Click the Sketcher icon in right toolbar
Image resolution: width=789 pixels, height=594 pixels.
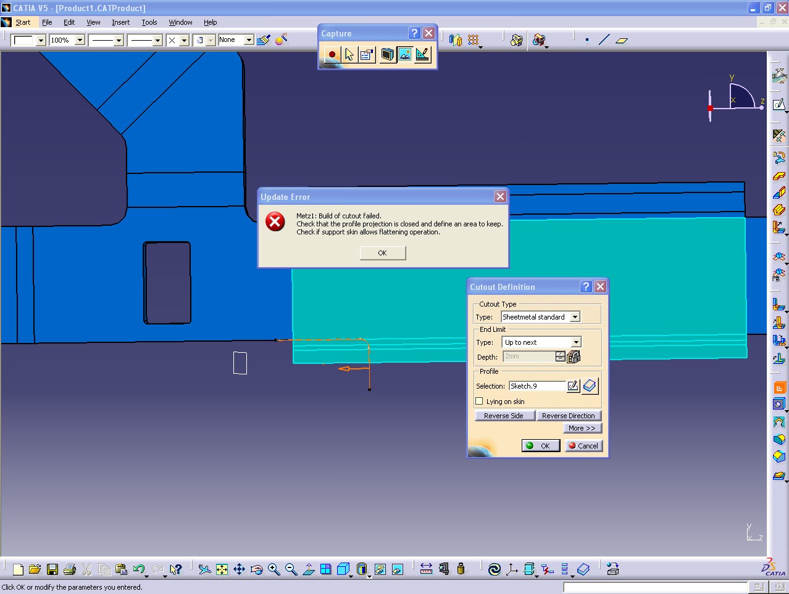tap(779, 104)
